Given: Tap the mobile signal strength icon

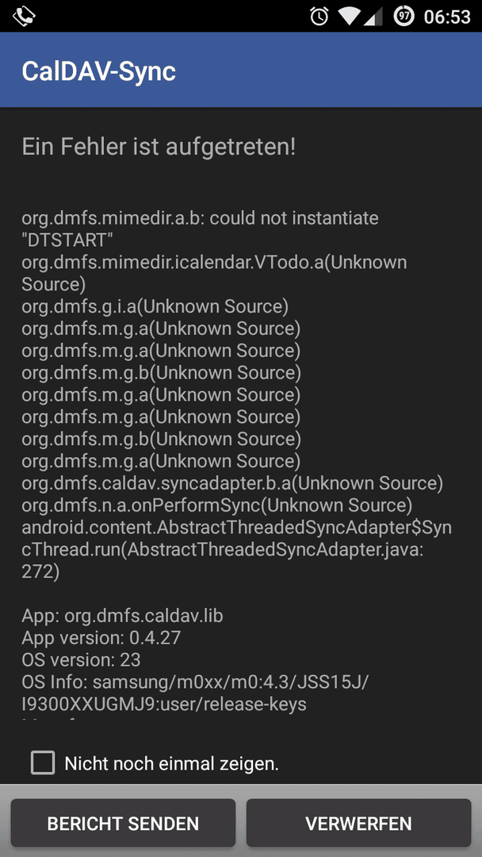Looking at the screenshot, I should [x=373, y=17].
